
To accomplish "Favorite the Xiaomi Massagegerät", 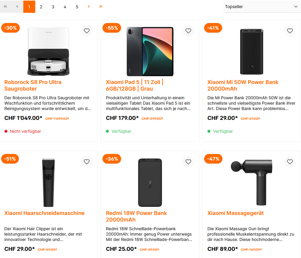I will 290,162.
